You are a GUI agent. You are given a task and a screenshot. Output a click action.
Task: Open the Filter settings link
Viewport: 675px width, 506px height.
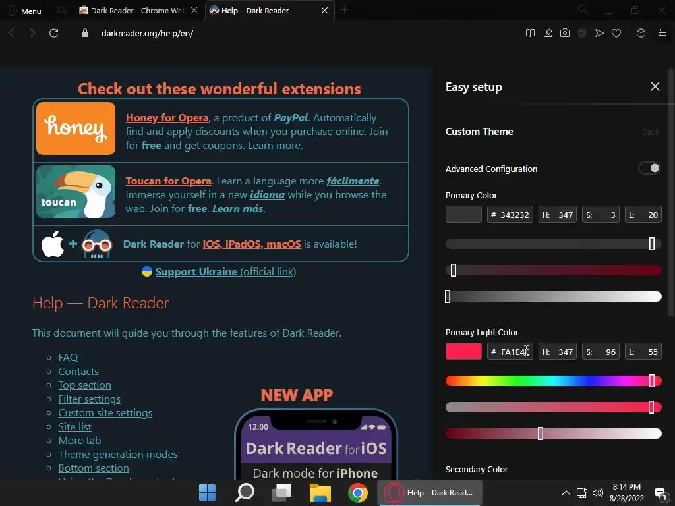tap(90, 399)
